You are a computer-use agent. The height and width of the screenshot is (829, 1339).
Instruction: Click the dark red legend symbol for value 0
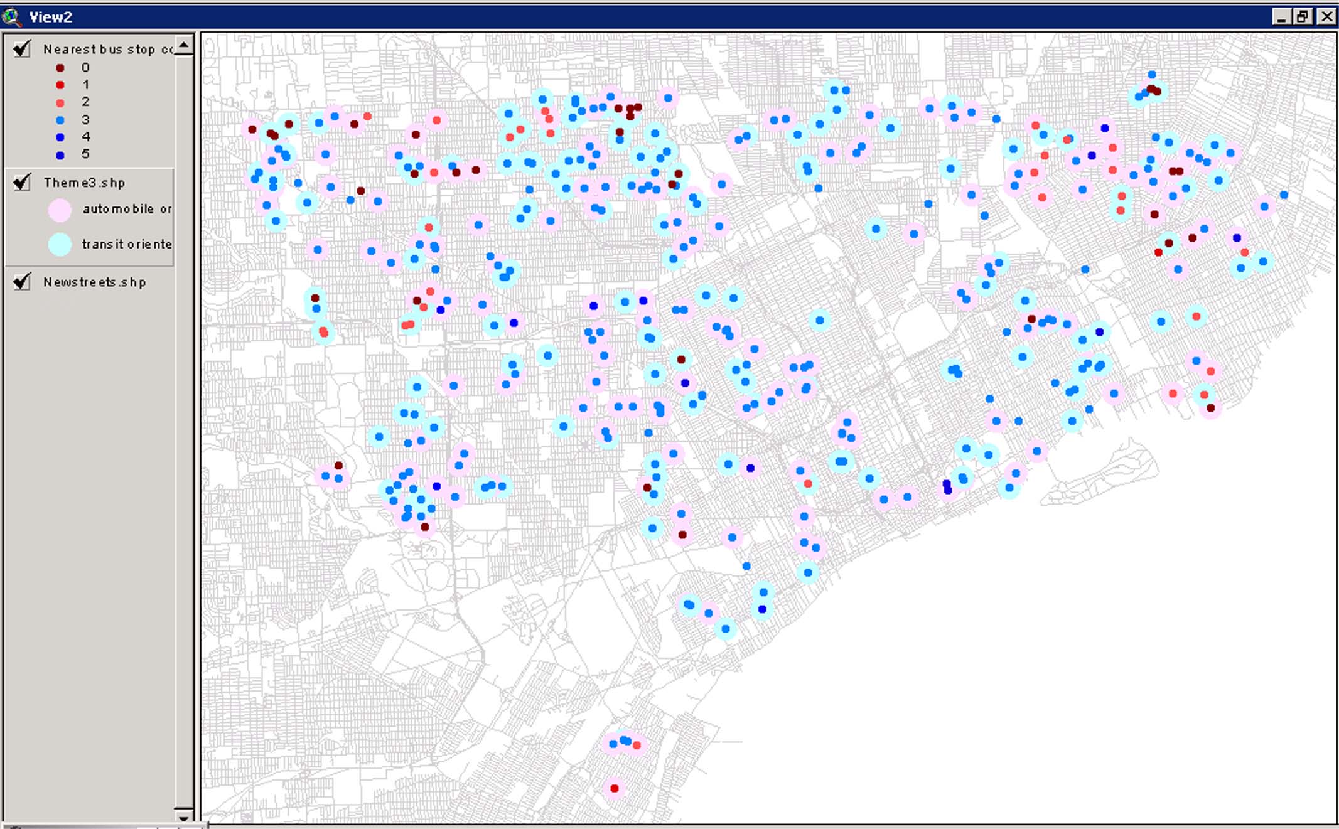click(x=60, y=68)
